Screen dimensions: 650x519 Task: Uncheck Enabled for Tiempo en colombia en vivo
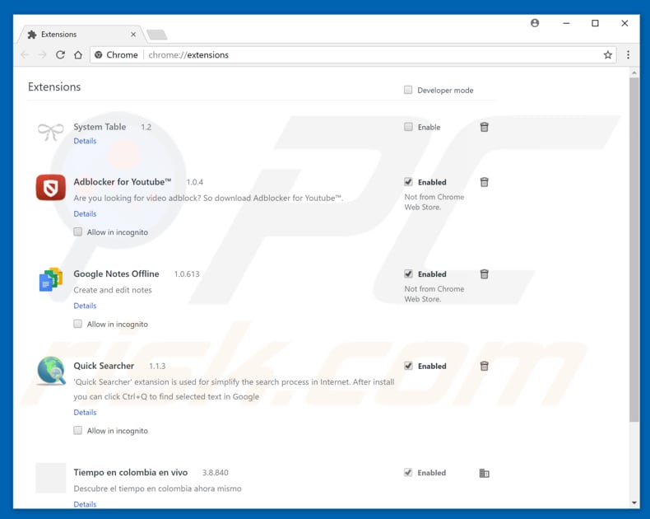(408, 473)
